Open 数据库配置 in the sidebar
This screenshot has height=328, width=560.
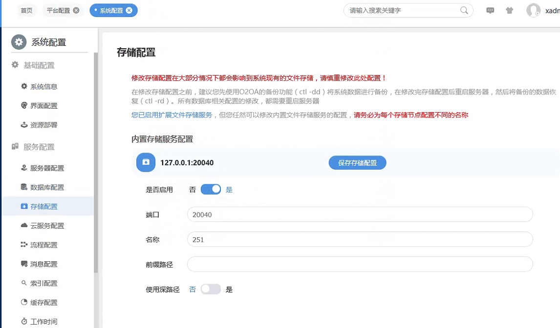coord(47,187)
